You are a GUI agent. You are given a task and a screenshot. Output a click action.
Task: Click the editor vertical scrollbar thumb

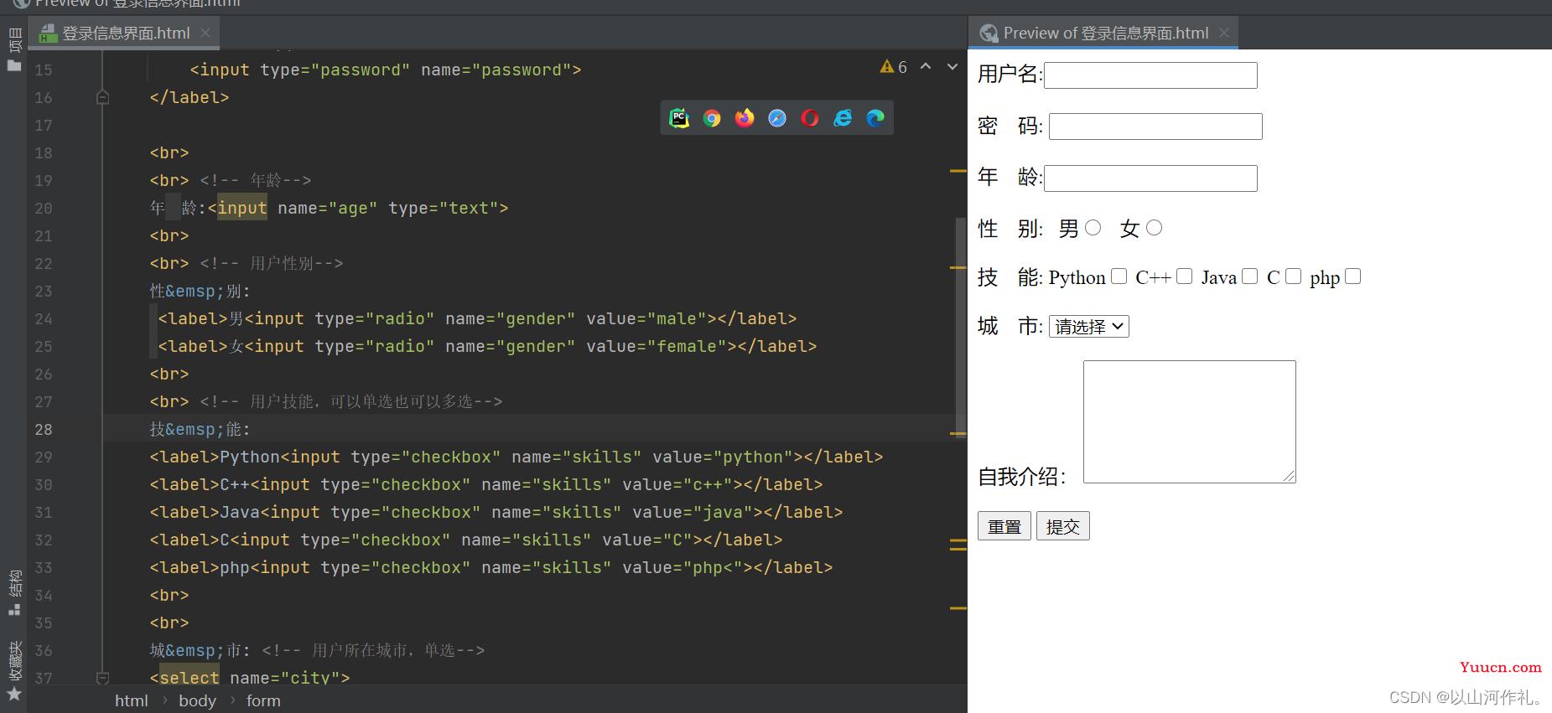click(x=961, y=327)
